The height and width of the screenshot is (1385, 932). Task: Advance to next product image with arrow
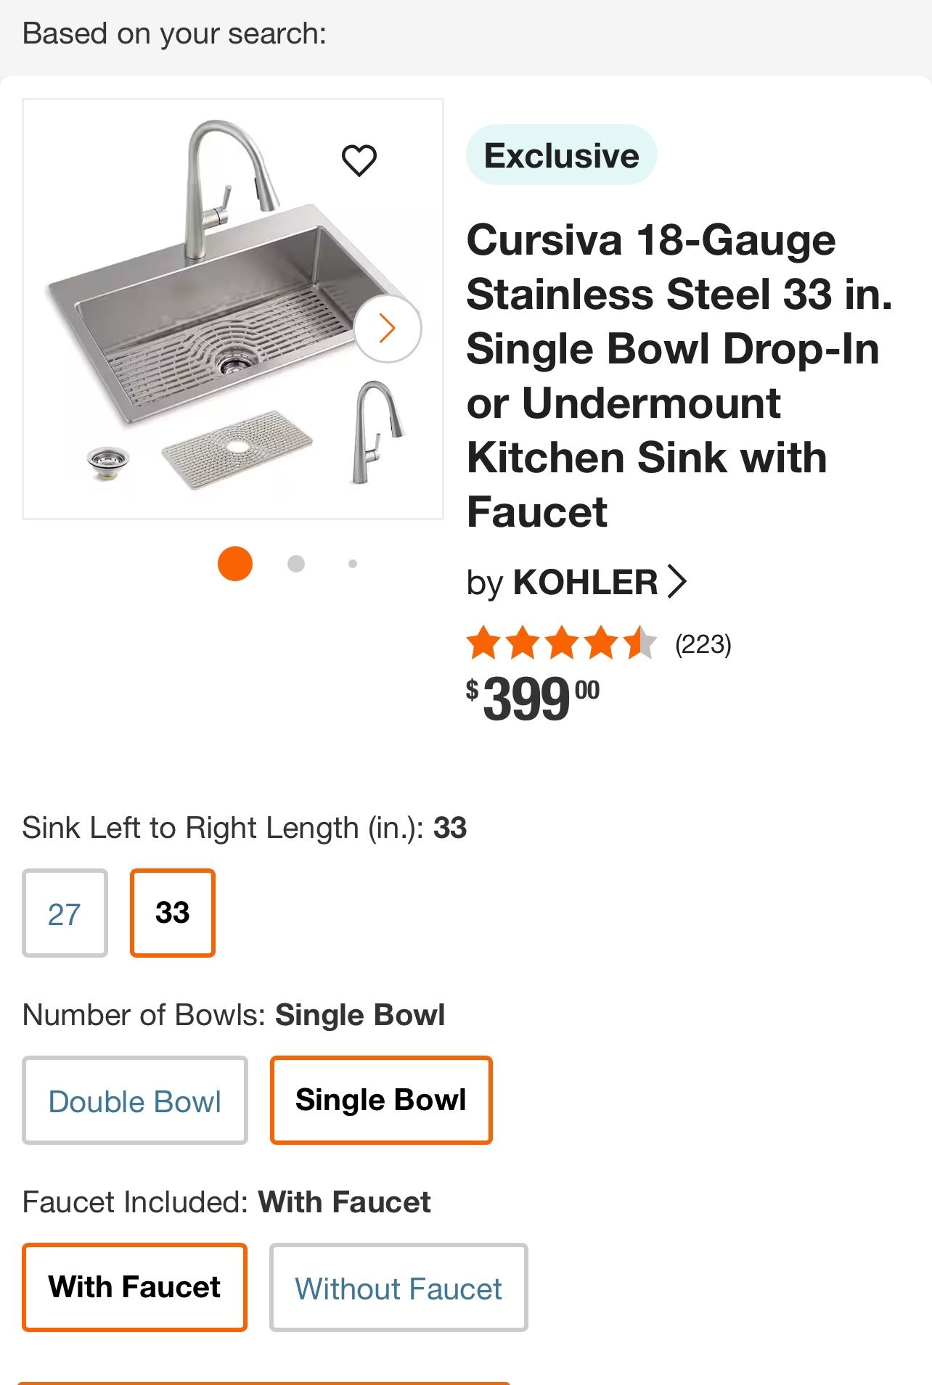point(388,329)
